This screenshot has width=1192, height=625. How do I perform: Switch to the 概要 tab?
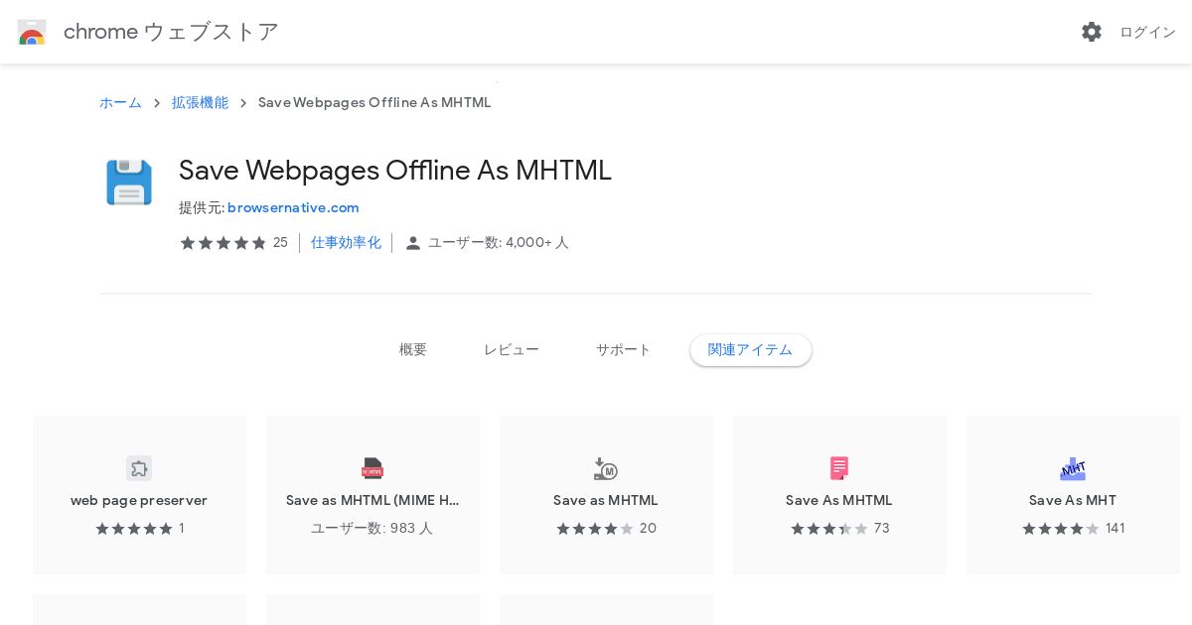pyautogui.click(x=413, y=350)
